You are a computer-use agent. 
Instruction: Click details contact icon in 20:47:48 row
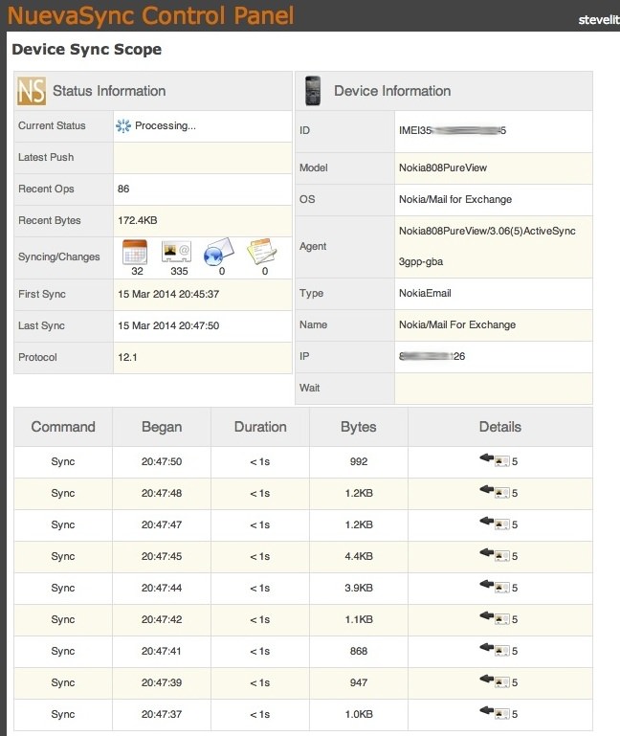click(501, 493)
